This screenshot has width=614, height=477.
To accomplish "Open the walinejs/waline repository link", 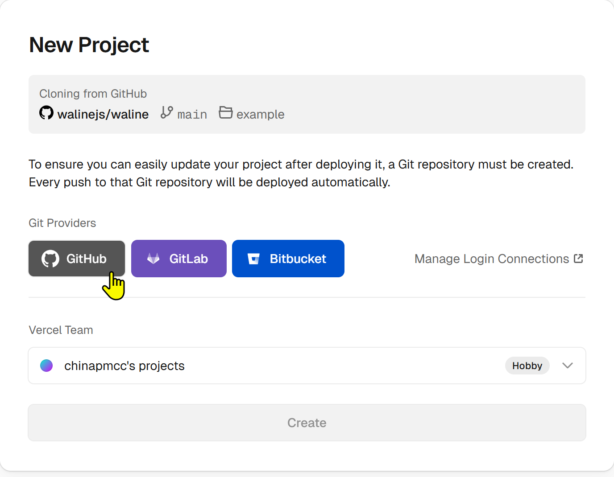I will coord(103,115).
